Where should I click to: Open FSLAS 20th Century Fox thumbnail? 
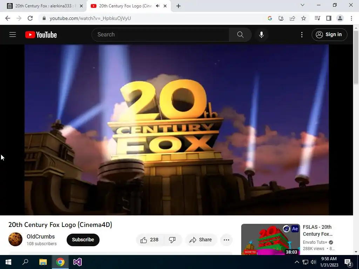(x=270, y=239)
